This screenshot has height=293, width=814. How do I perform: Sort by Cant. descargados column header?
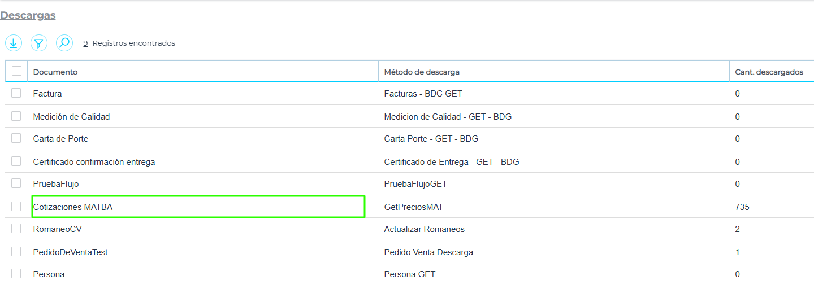(769, 72)
